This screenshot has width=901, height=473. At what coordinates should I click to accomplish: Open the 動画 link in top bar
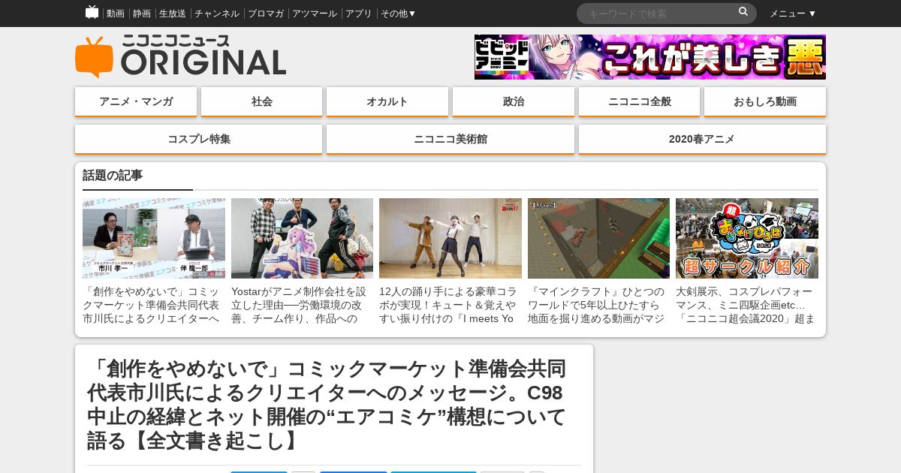[x=116, y=14]
